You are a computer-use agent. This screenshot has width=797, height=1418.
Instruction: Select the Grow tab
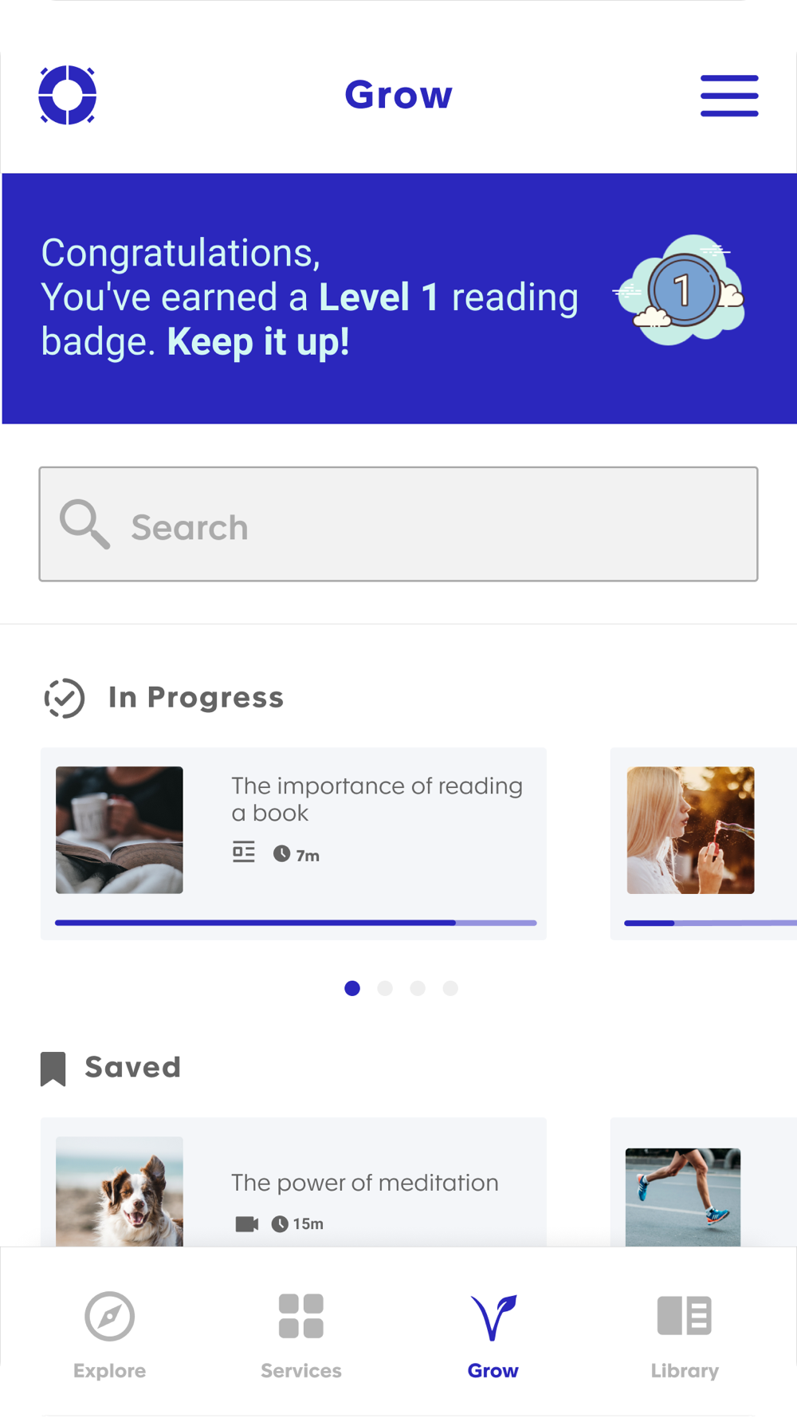tap(493, 1330)
